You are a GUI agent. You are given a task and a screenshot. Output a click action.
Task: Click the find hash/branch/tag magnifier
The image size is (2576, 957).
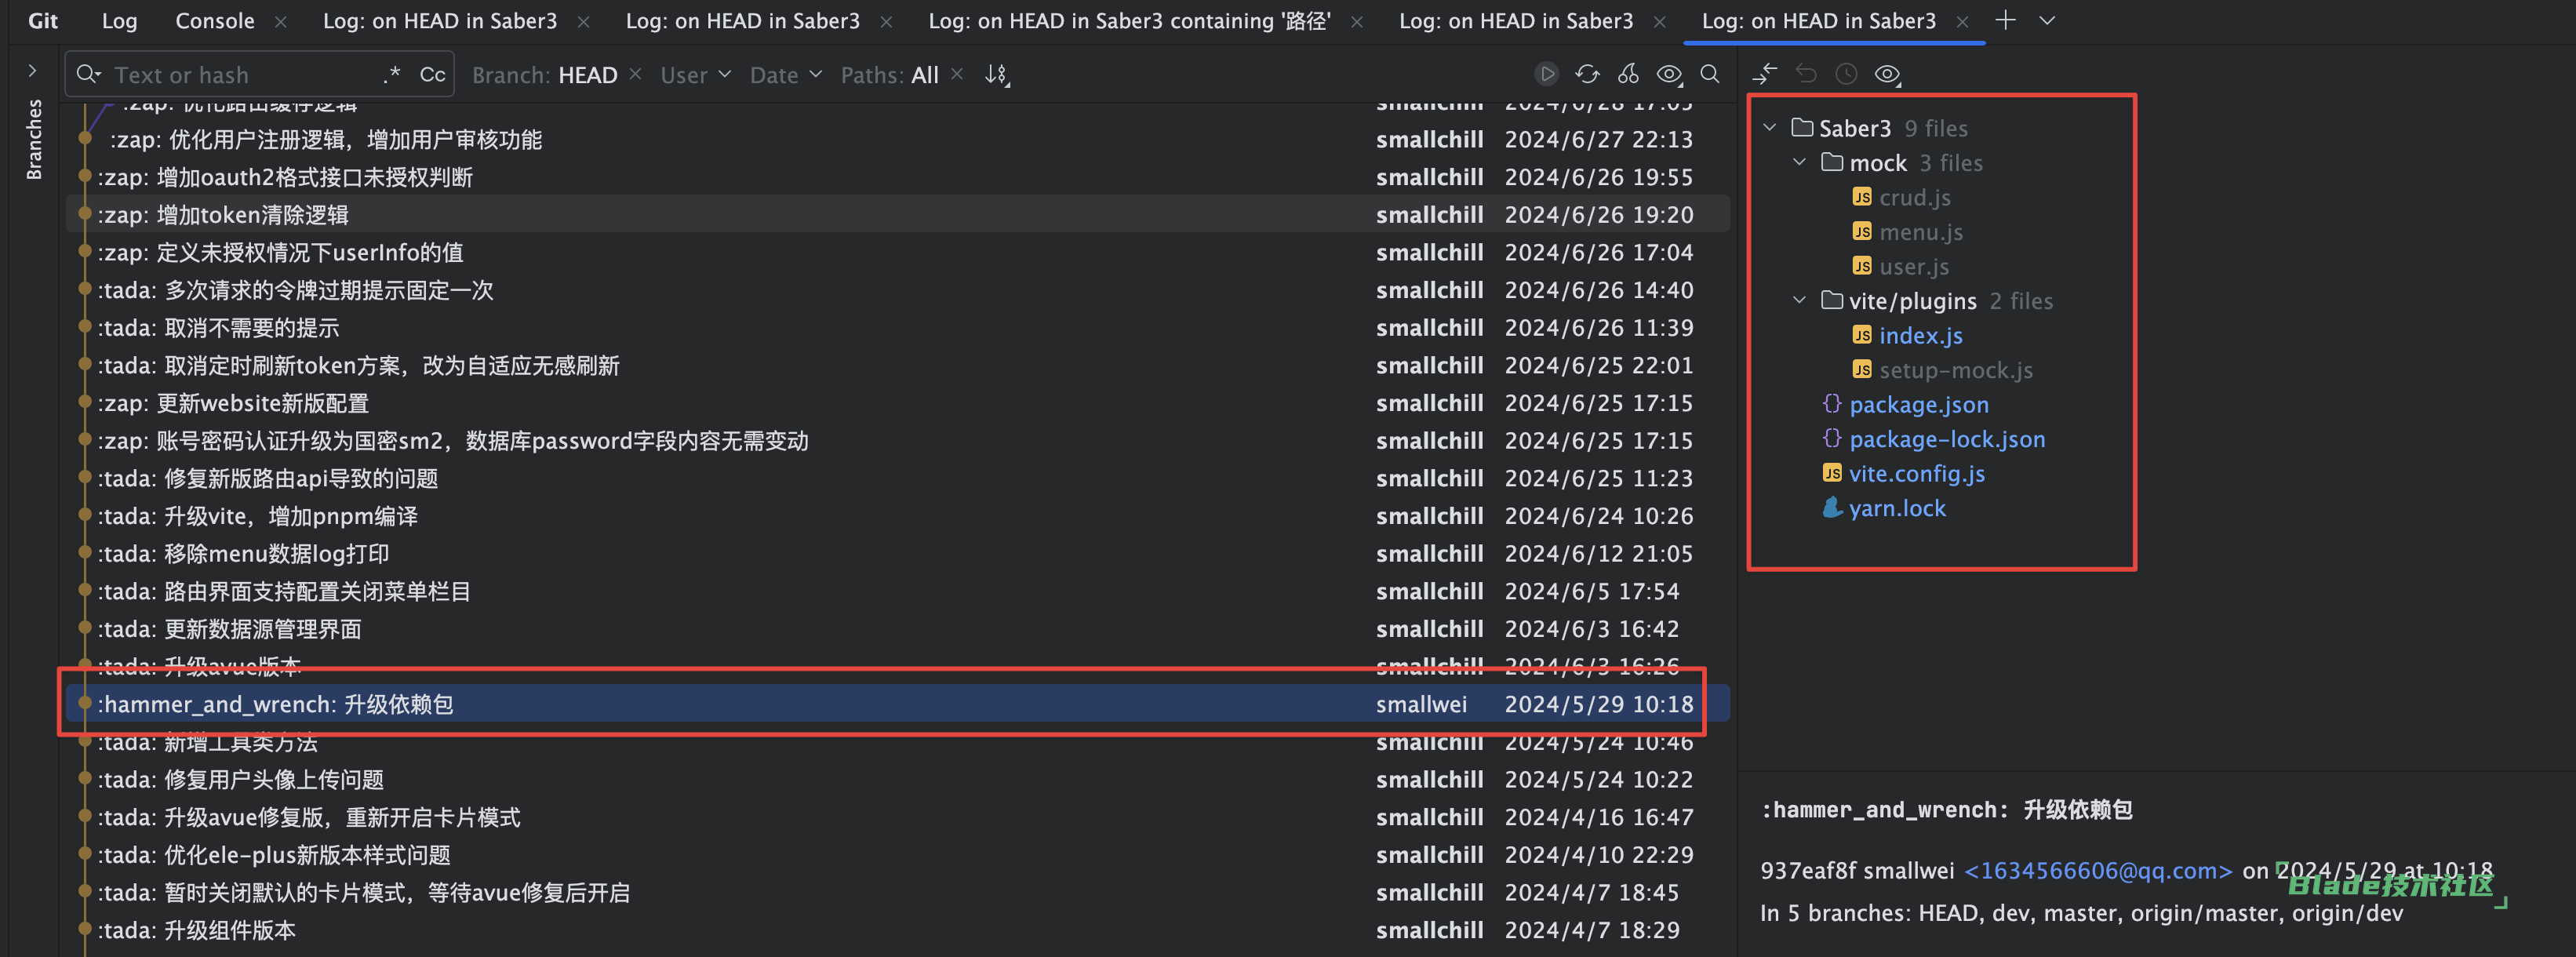coord(1710,74)
